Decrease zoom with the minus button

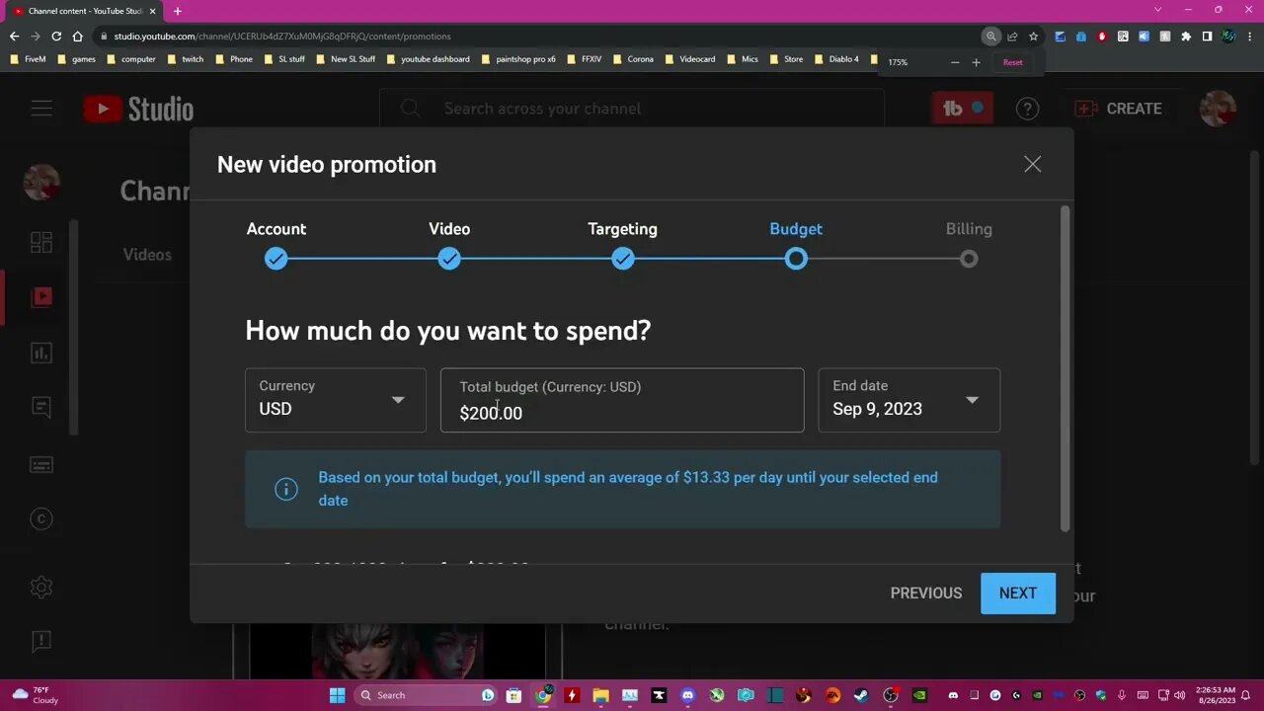[x=955, y=62]
